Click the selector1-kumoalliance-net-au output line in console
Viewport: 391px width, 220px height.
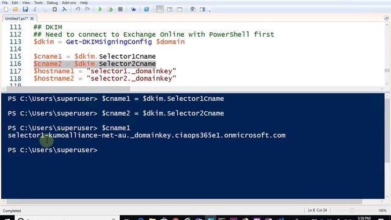click(147, 136)
